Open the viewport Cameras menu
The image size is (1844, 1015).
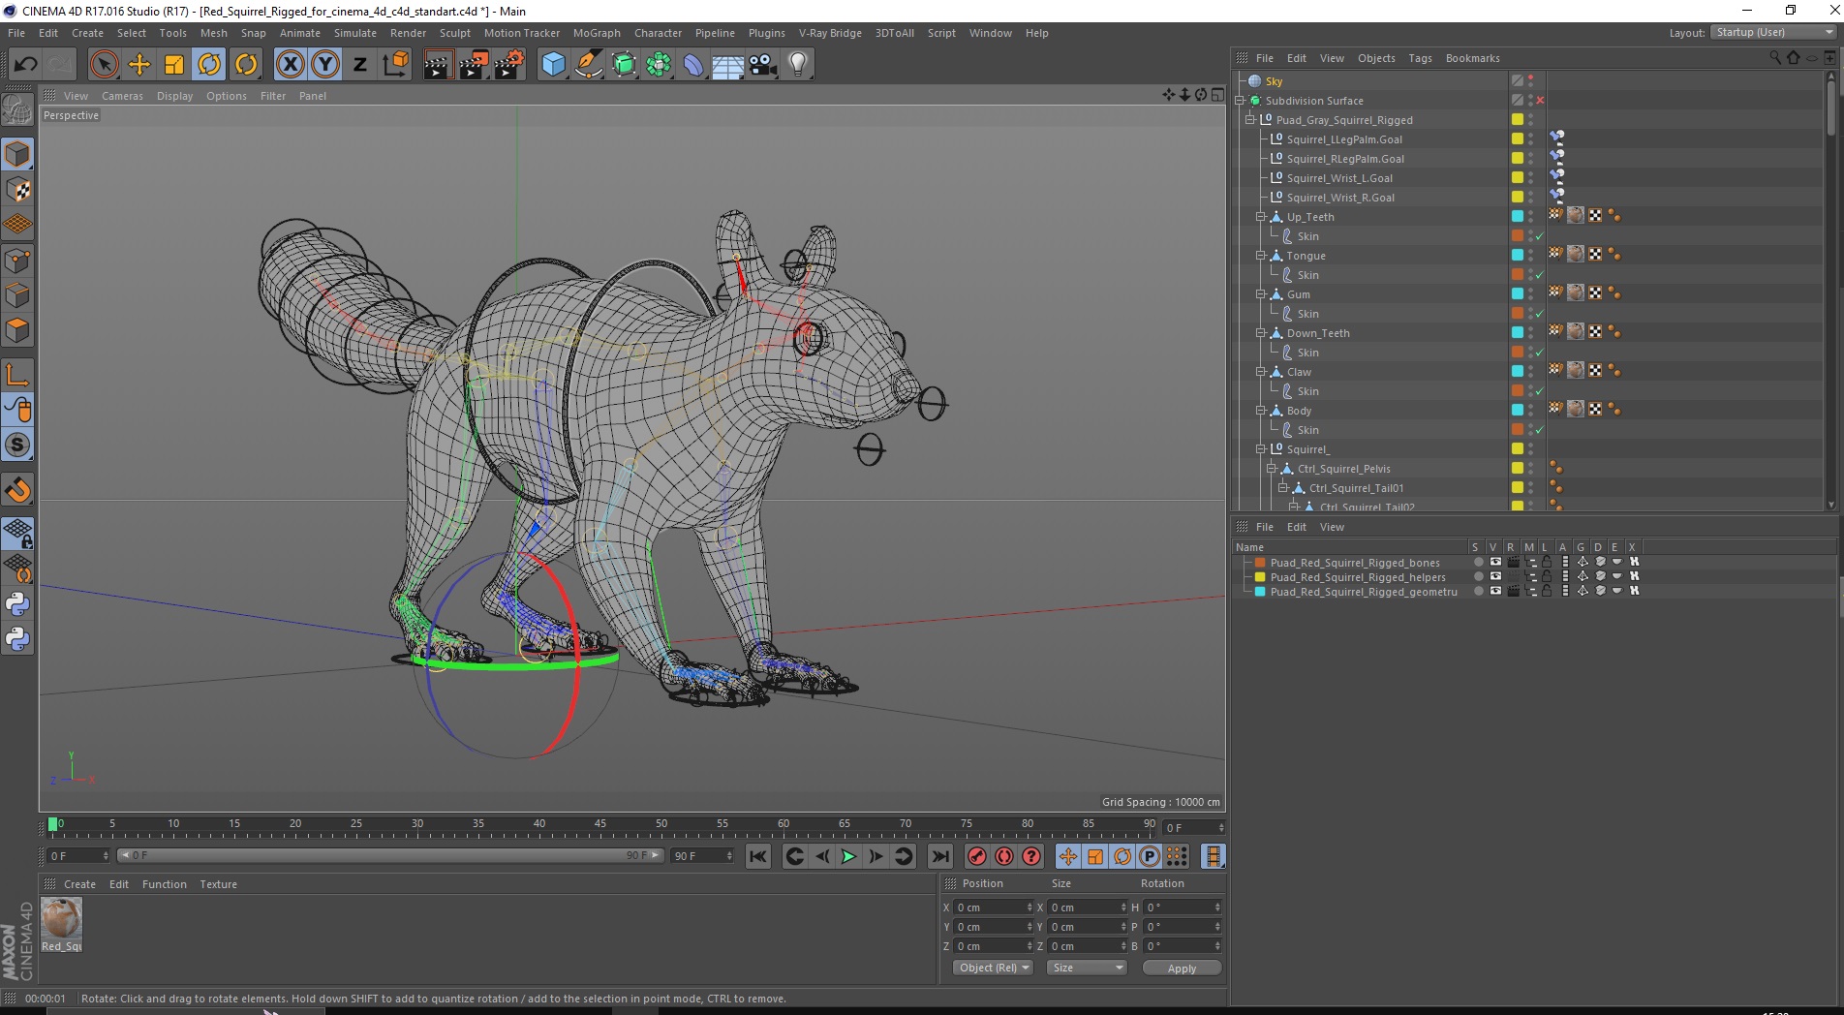click(122, 96)
